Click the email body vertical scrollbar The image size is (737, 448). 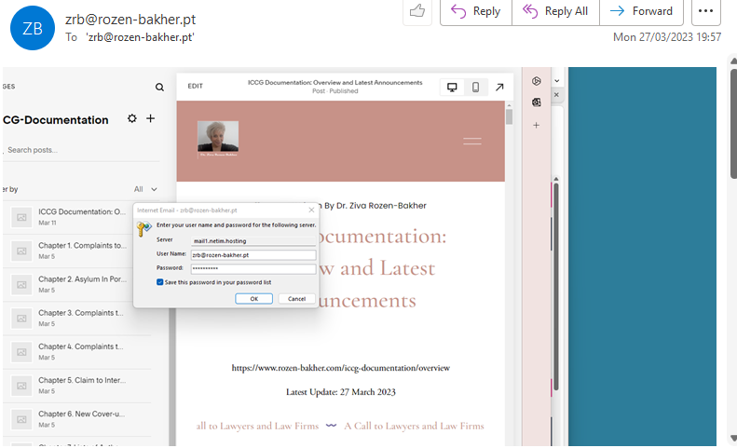point(732,124)
